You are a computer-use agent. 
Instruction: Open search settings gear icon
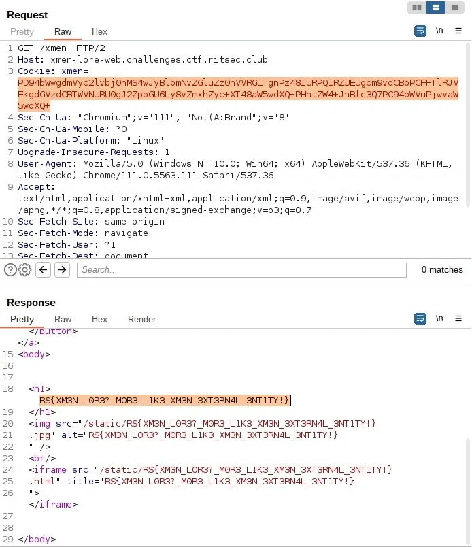tap(25, 270)
